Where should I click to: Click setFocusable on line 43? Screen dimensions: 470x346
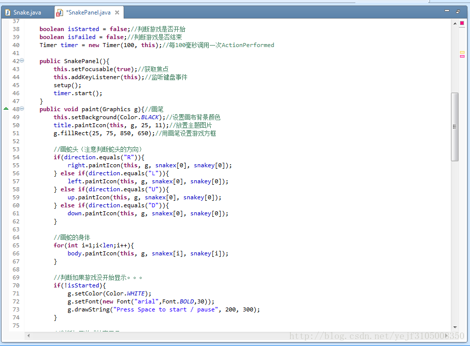click(92, 69)
